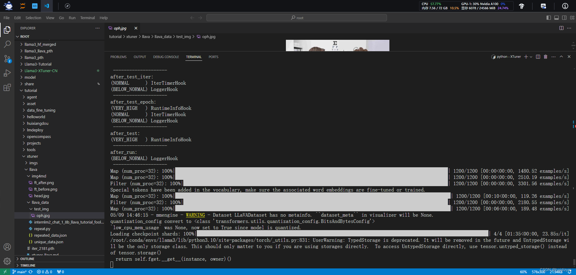Open the new terminal profile dropdown
The height and width of the screenshot is (275, 576).
531,57
